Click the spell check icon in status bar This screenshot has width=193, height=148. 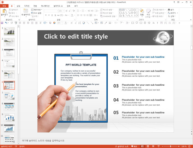click(16, 146)
